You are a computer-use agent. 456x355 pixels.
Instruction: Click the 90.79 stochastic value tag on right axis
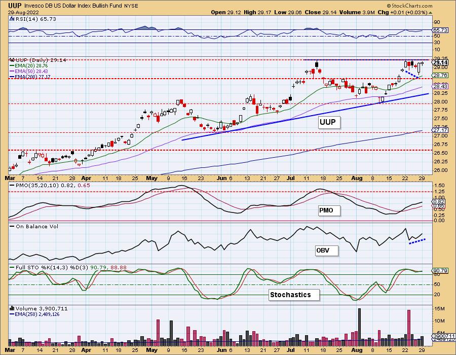click(x=440, y=271)
